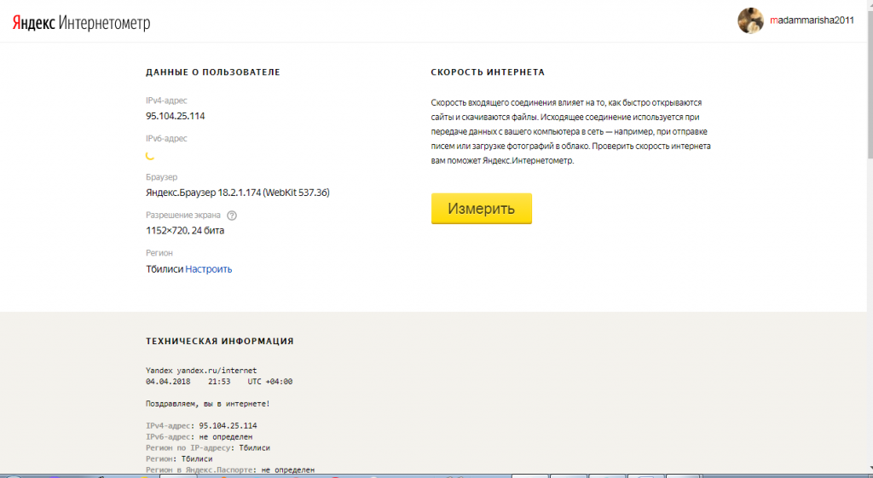
Task: Click the ДАННЫЕ О ПОЛЬЗОВАТЕЛЕ heading
Action: tap(213, 72)
